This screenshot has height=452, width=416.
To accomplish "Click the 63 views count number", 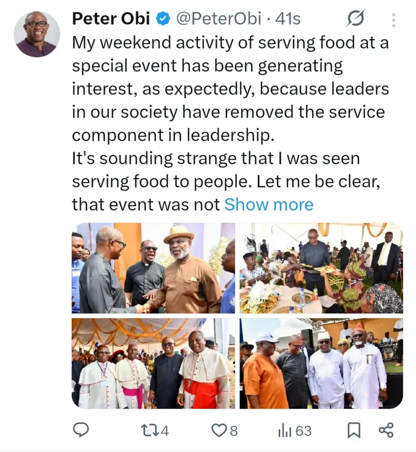I will pyautogui.click(x=303, y=430).
